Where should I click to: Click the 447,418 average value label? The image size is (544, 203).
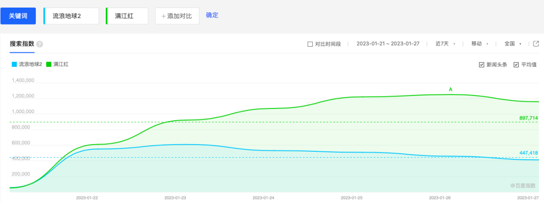pos(529,153)
